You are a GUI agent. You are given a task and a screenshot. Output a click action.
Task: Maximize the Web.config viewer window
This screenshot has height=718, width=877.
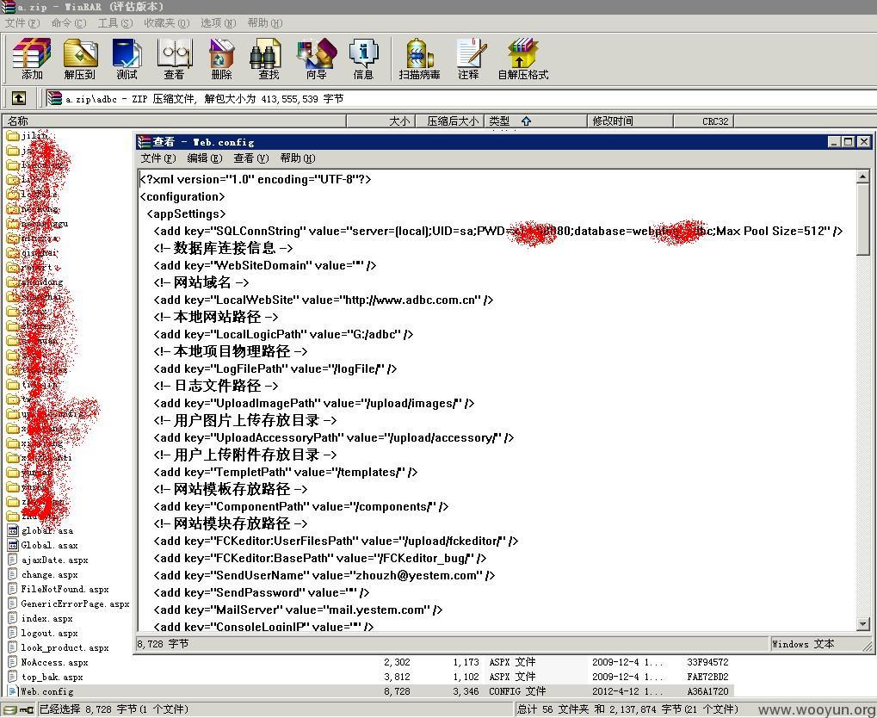[849, 142]
